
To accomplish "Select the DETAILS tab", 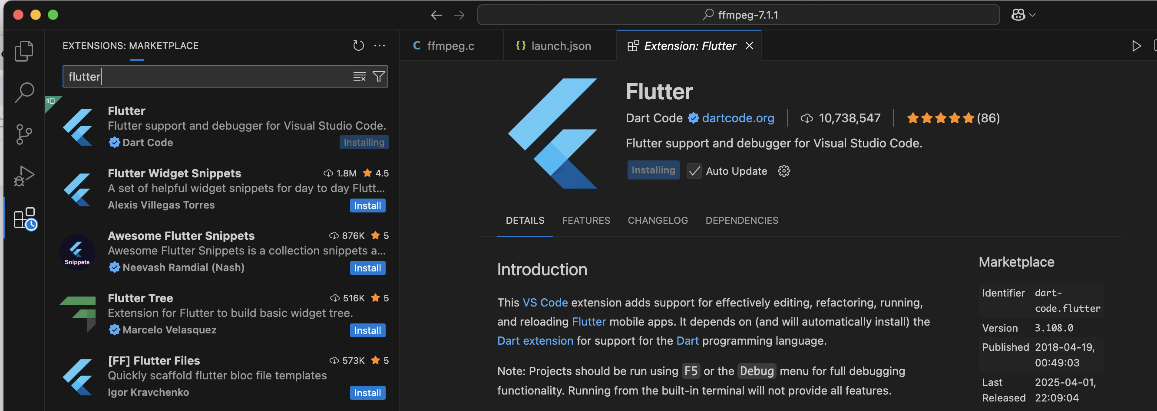I will (525, 221).
